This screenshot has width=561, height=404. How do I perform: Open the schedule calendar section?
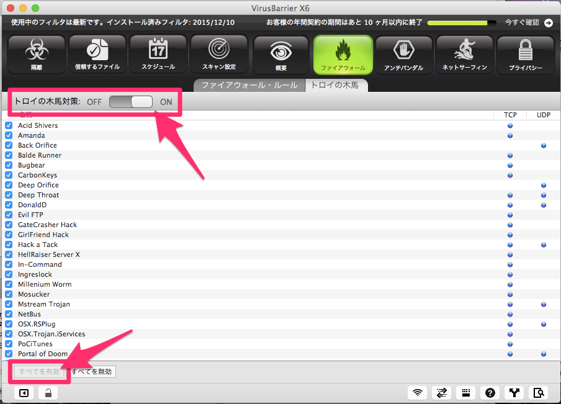pos(158,55)
